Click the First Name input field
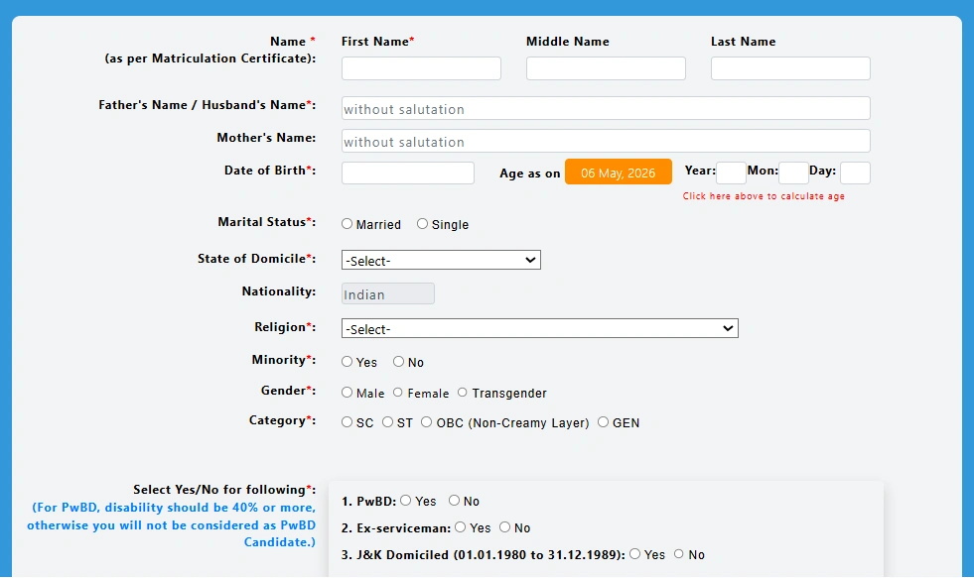 point(421,67)
